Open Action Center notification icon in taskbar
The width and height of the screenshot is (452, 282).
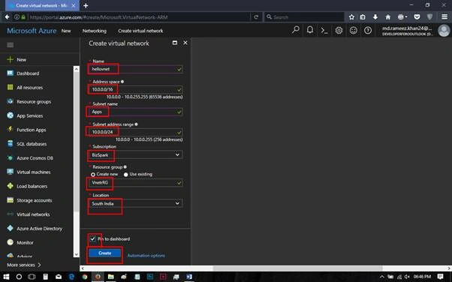click(440, 277)
